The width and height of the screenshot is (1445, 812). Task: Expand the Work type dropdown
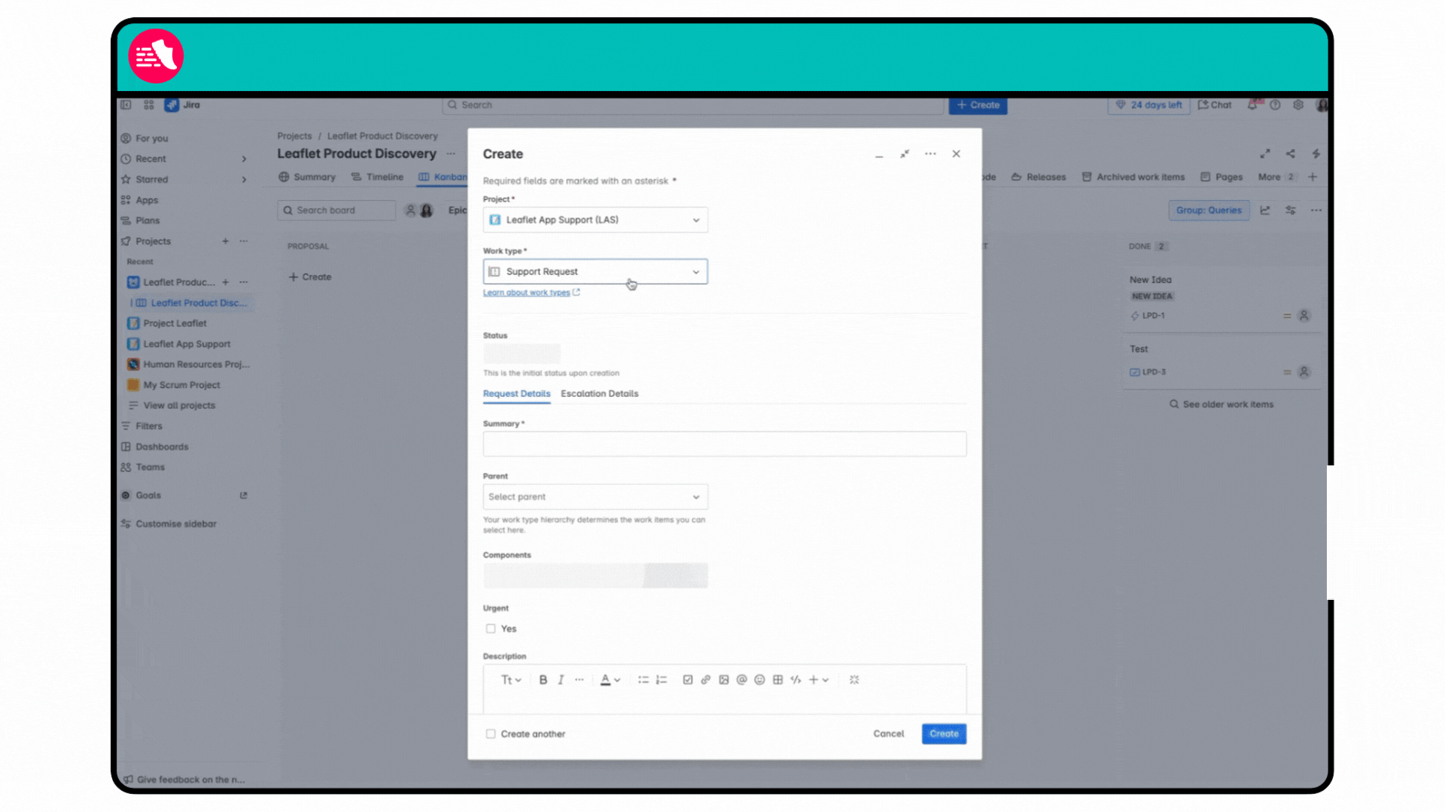pyautogui.click(x=595, y=271)
